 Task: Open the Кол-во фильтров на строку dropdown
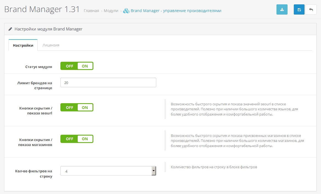(108, 171)
